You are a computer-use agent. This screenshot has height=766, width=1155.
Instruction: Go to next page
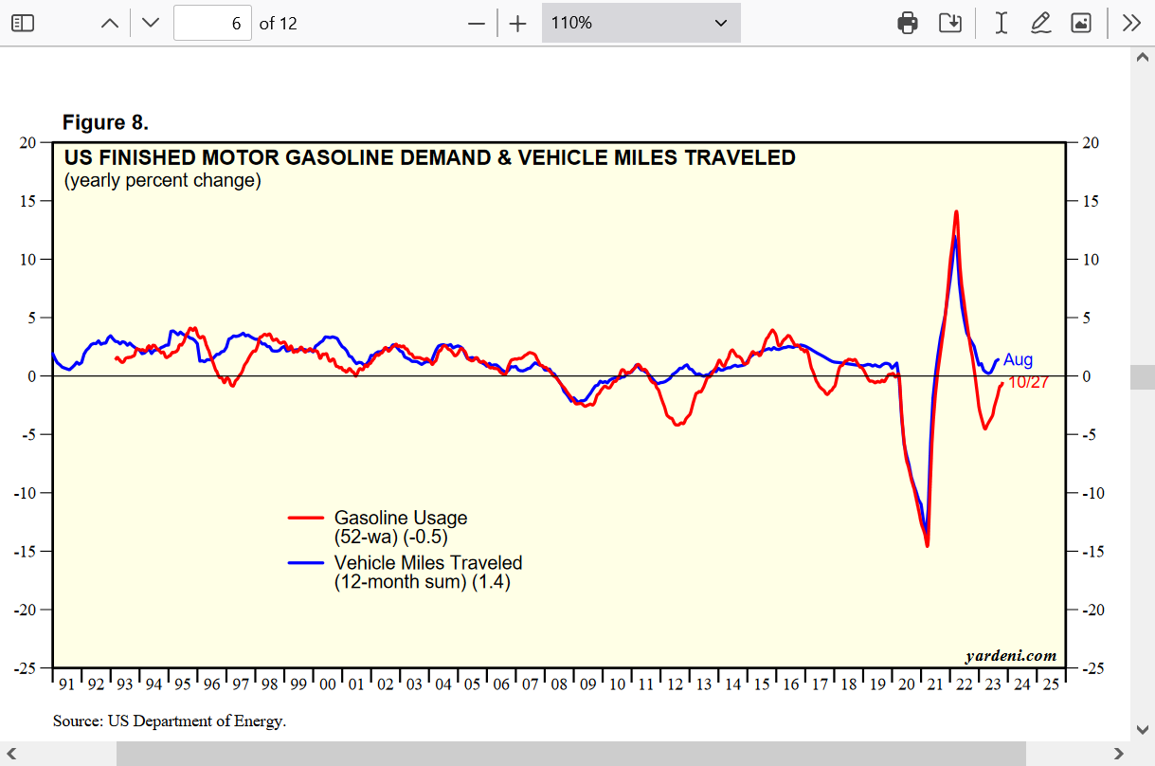tap(151, 23)
